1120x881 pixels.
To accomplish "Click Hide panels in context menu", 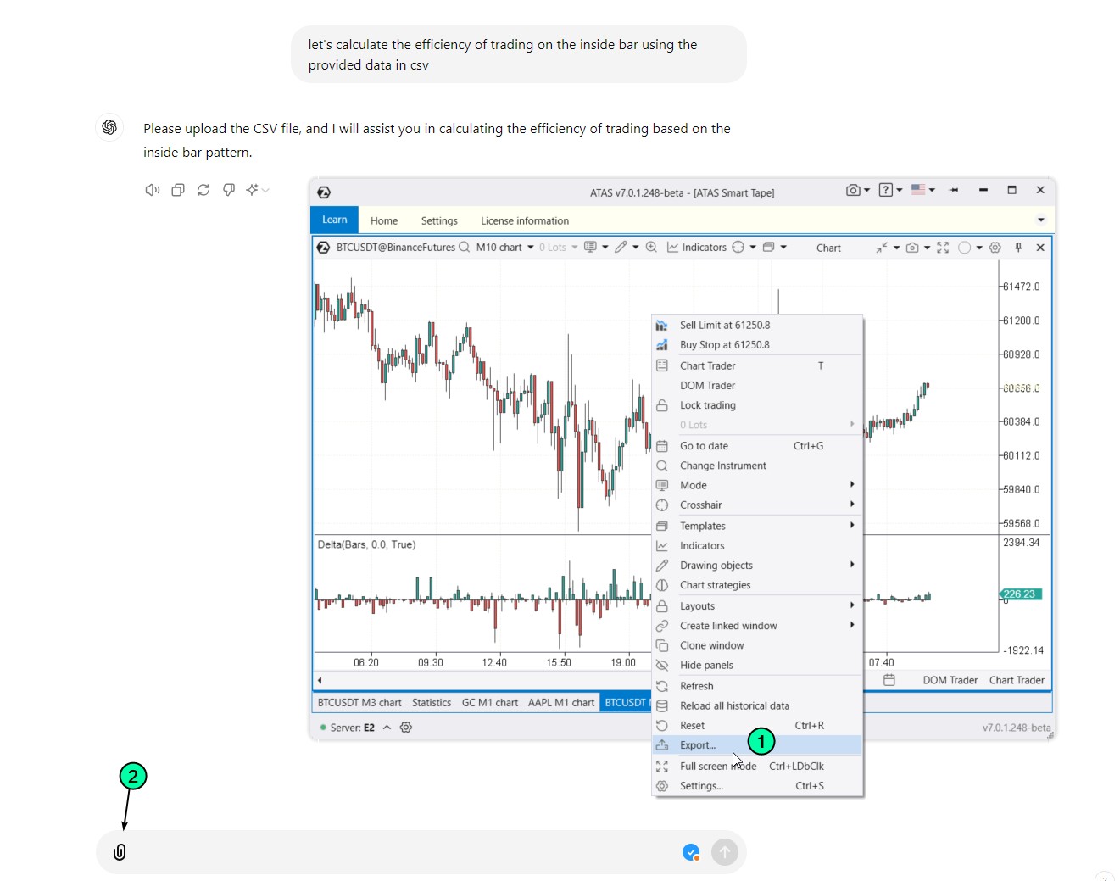I will point(706,666).
